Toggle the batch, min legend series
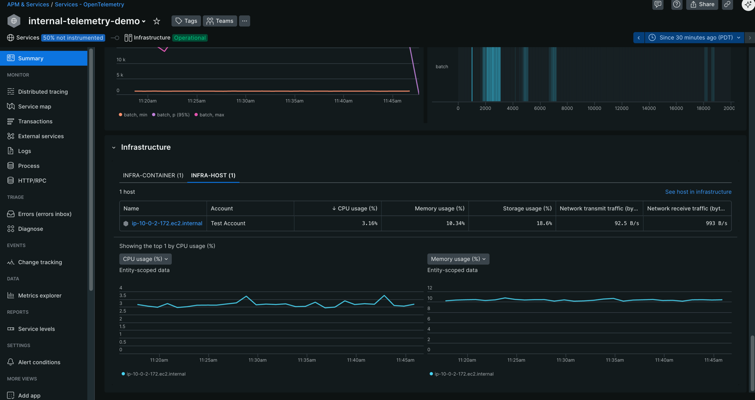Viewport: 755px width, 400px height. [133, 115]
